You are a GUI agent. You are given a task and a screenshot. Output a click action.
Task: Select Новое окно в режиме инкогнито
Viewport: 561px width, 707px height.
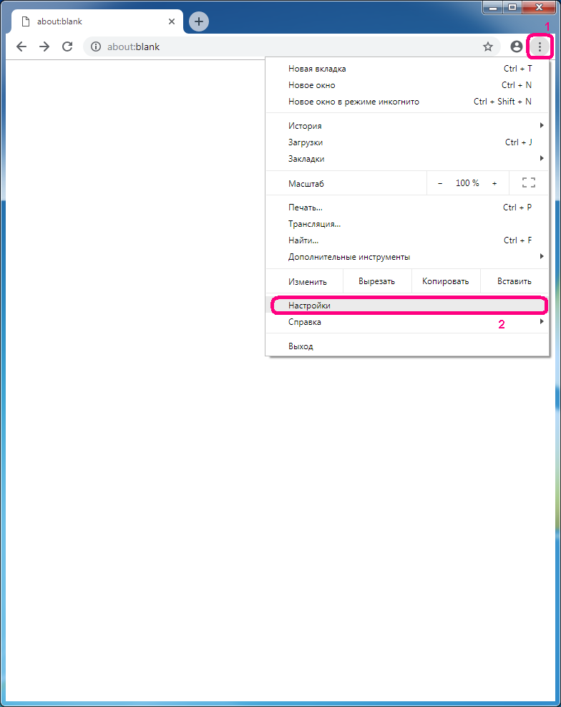click(x=408, y=102)
